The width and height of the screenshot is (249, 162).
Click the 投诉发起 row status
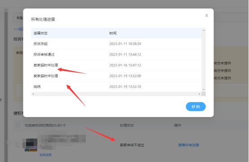point(40,44)
